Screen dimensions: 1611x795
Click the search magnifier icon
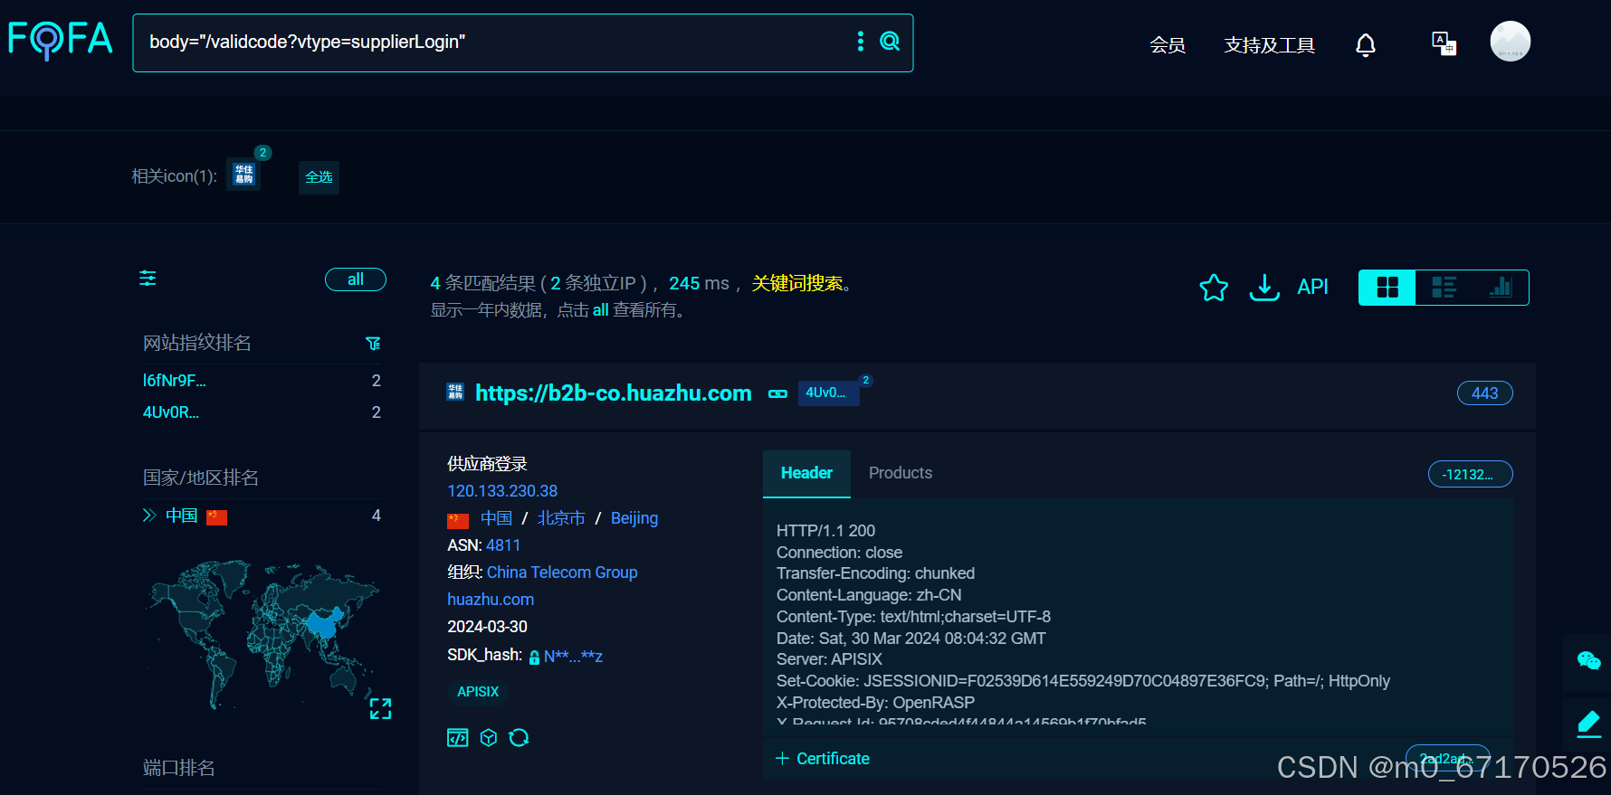point(890,42)
